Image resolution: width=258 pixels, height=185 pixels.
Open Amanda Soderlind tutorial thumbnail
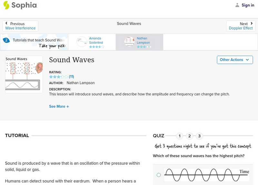82,41
